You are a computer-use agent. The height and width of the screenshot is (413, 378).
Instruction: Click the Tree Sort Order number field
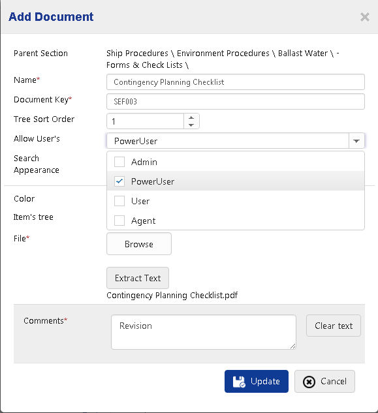[145, 121]
